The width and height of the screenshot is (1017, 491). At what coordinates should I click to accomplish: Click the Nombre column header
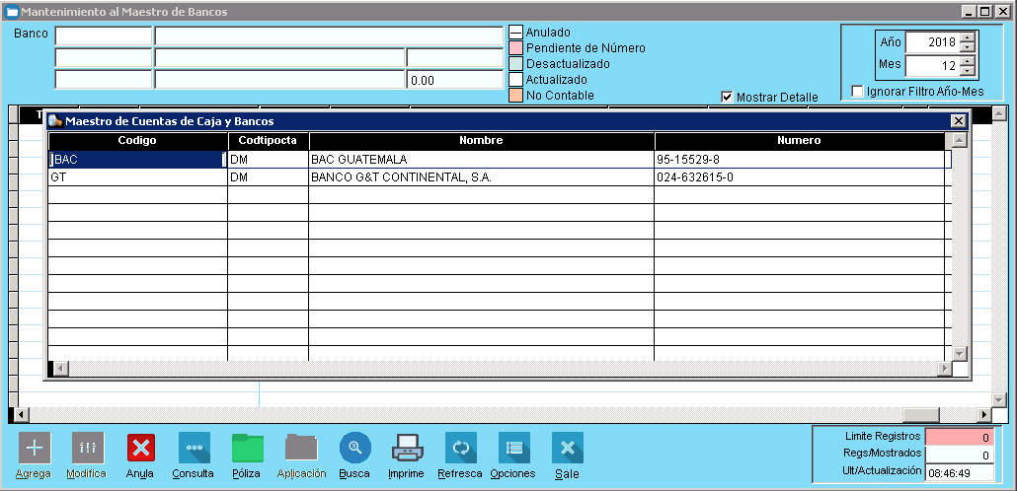point(481,141)
